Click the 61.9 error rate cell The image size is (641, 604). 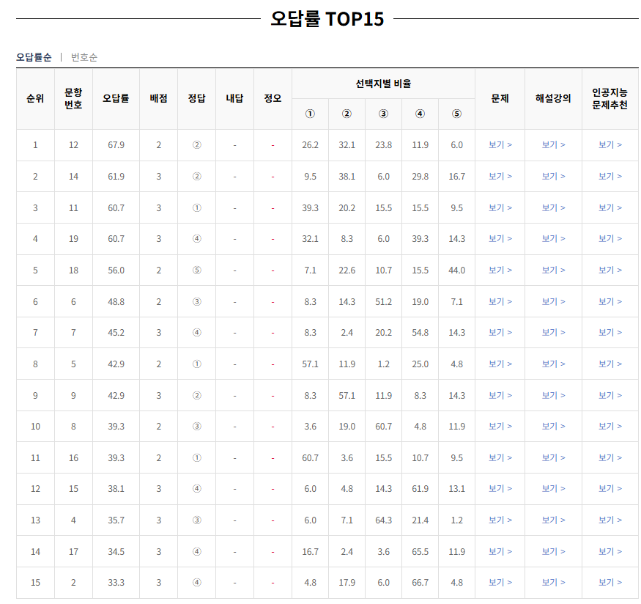(x=116, y=177)
